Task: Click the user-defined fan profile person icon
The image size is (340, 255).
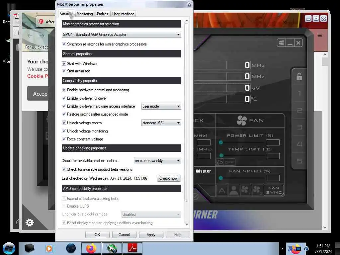Action: click(x=234, y=190)
